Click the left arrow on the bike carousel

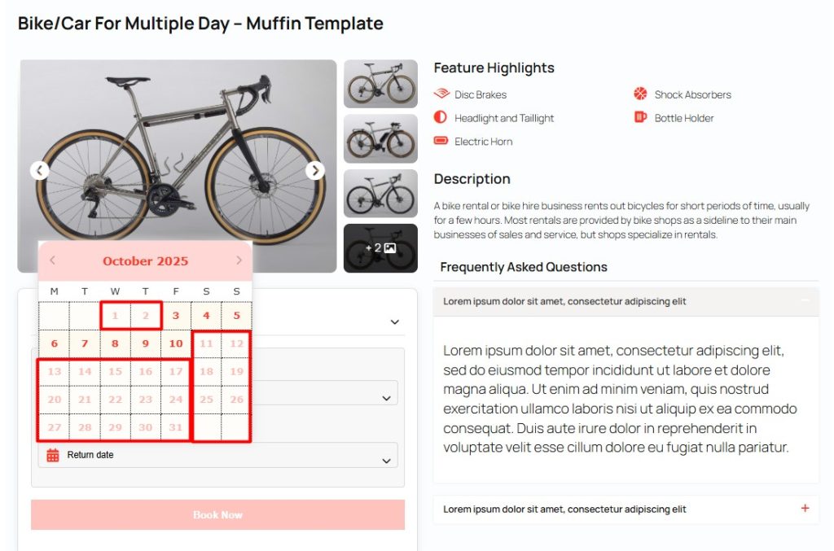(x=40, y=170)
